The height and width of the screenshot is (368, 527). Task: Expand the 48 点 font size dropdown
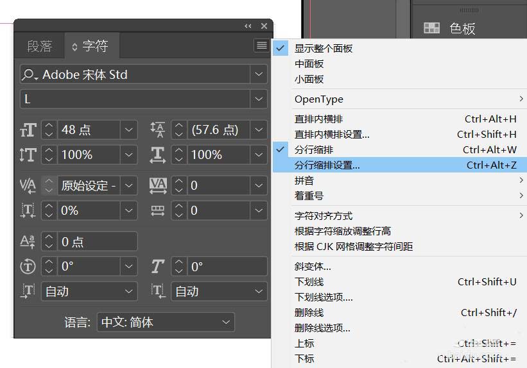pos(129,130)
